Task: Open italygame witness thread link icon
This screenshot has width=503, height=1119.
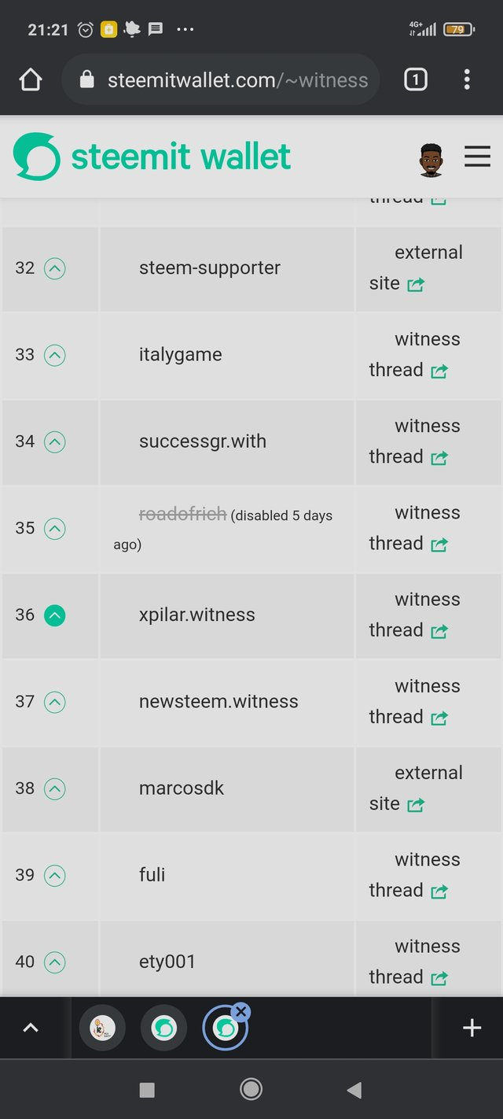Action: tap(439, 371)
